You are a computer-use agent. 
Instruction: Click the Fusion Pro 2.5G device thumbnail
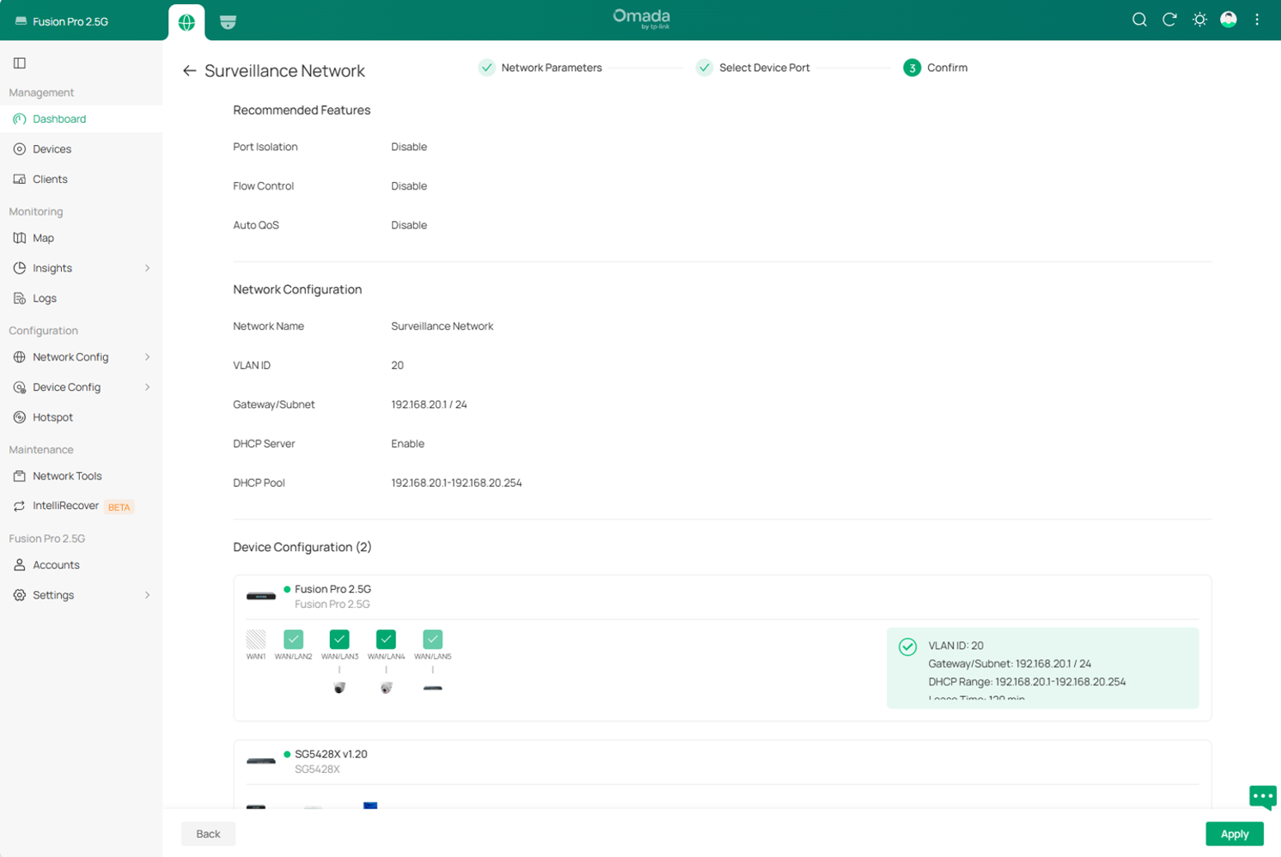[261, 596]
